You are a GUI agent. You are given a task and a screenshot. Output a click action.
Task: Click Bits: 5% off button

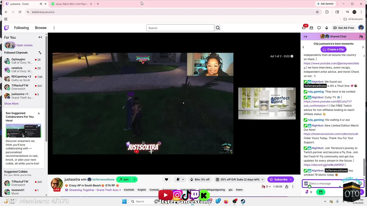200,179
